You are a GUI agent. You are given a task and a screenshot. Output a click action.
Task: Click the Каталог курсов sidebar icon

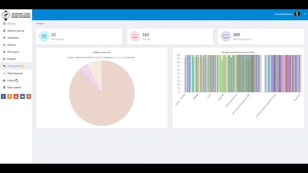(4, 31)
